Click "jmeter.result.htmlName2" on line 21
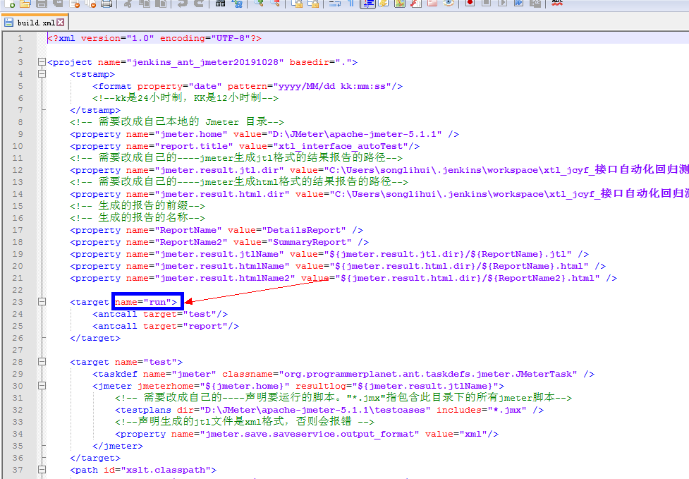This screenshot has height=479, width=689. pos(224,278)
